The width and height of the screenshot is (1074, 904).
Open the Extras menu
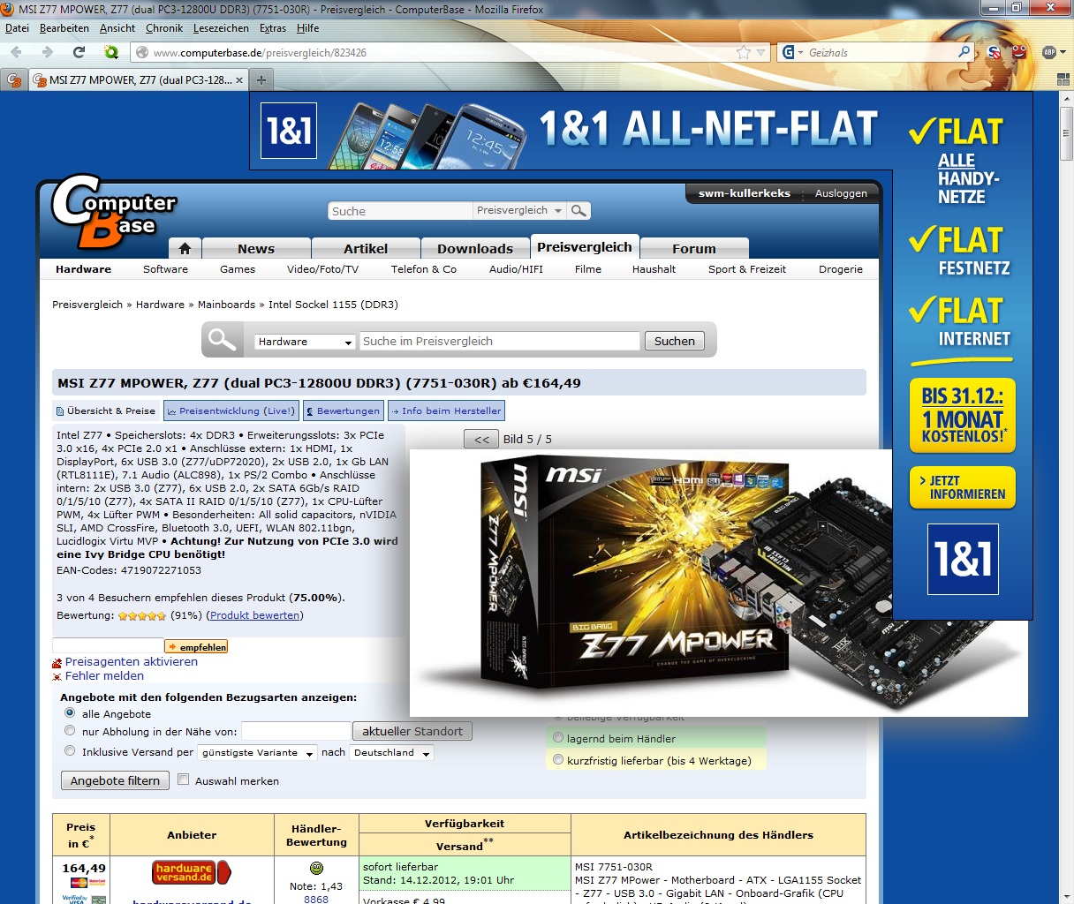pyautogui.click(x=273, y=28)
